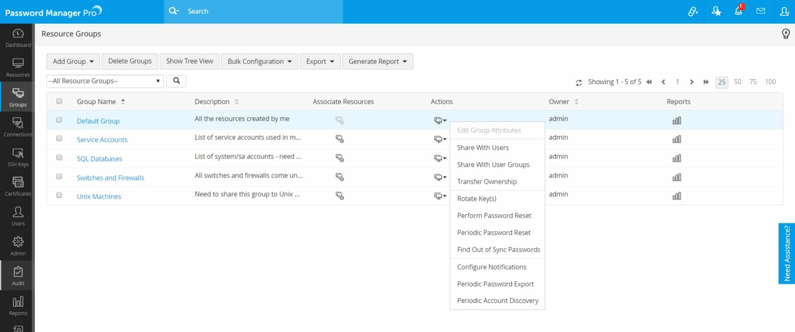The height and width of the screenshot is (332, 795).
Task: Associate resources for SQL Databases
Action: click(x=339, y=158)
